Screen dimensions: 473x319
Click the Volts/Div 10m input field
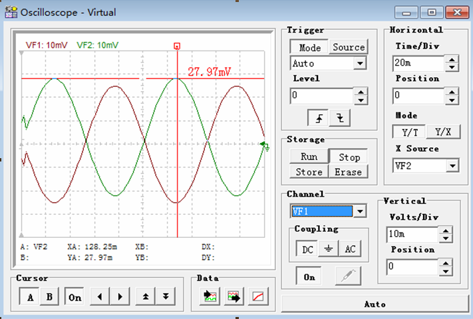pyautogui.click(x=412, y=235)
